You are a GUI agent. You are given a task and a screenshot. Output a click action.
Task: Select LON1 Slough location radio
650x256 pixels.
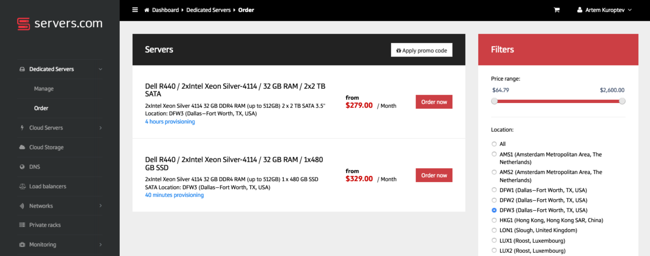click(494, 230)
